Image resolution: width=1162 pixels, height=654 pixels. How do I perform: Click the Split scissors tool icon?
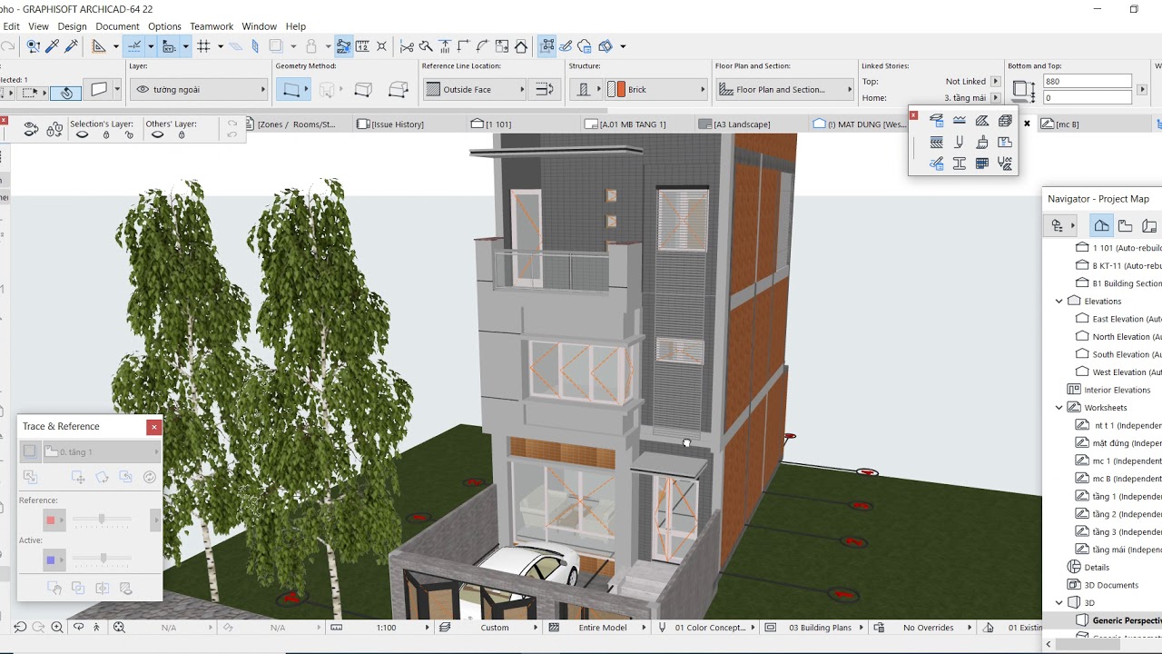(x=407, y=45)
